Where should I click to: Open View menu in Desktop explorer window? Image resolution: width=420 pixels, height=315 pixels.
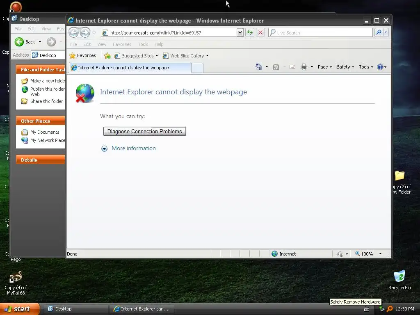pyautogui.click(x=46, y=29)
